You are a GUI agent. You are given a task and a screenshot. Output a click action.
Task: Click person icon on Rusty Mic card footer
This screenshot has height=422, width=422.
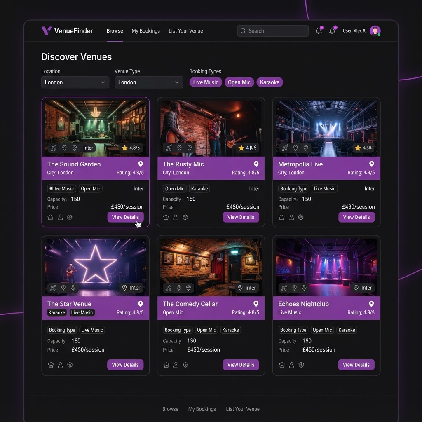tap(176, 217)
